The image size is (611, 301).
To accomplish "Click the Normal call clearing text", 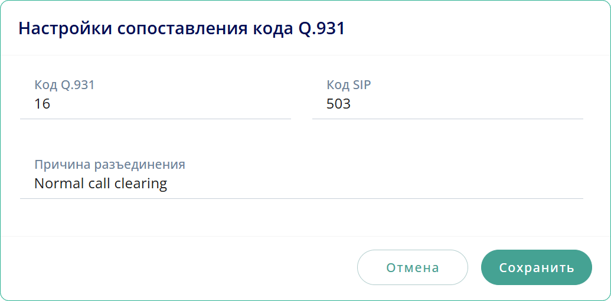I will pos(101,184).
